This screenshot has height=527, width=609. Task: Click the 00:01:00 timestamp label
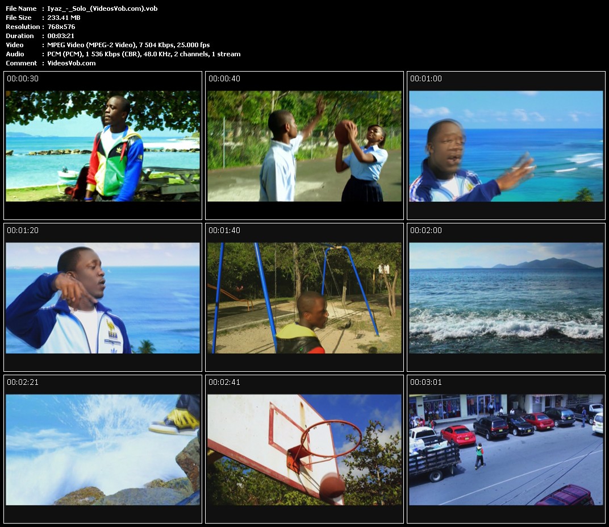(426, 78)
